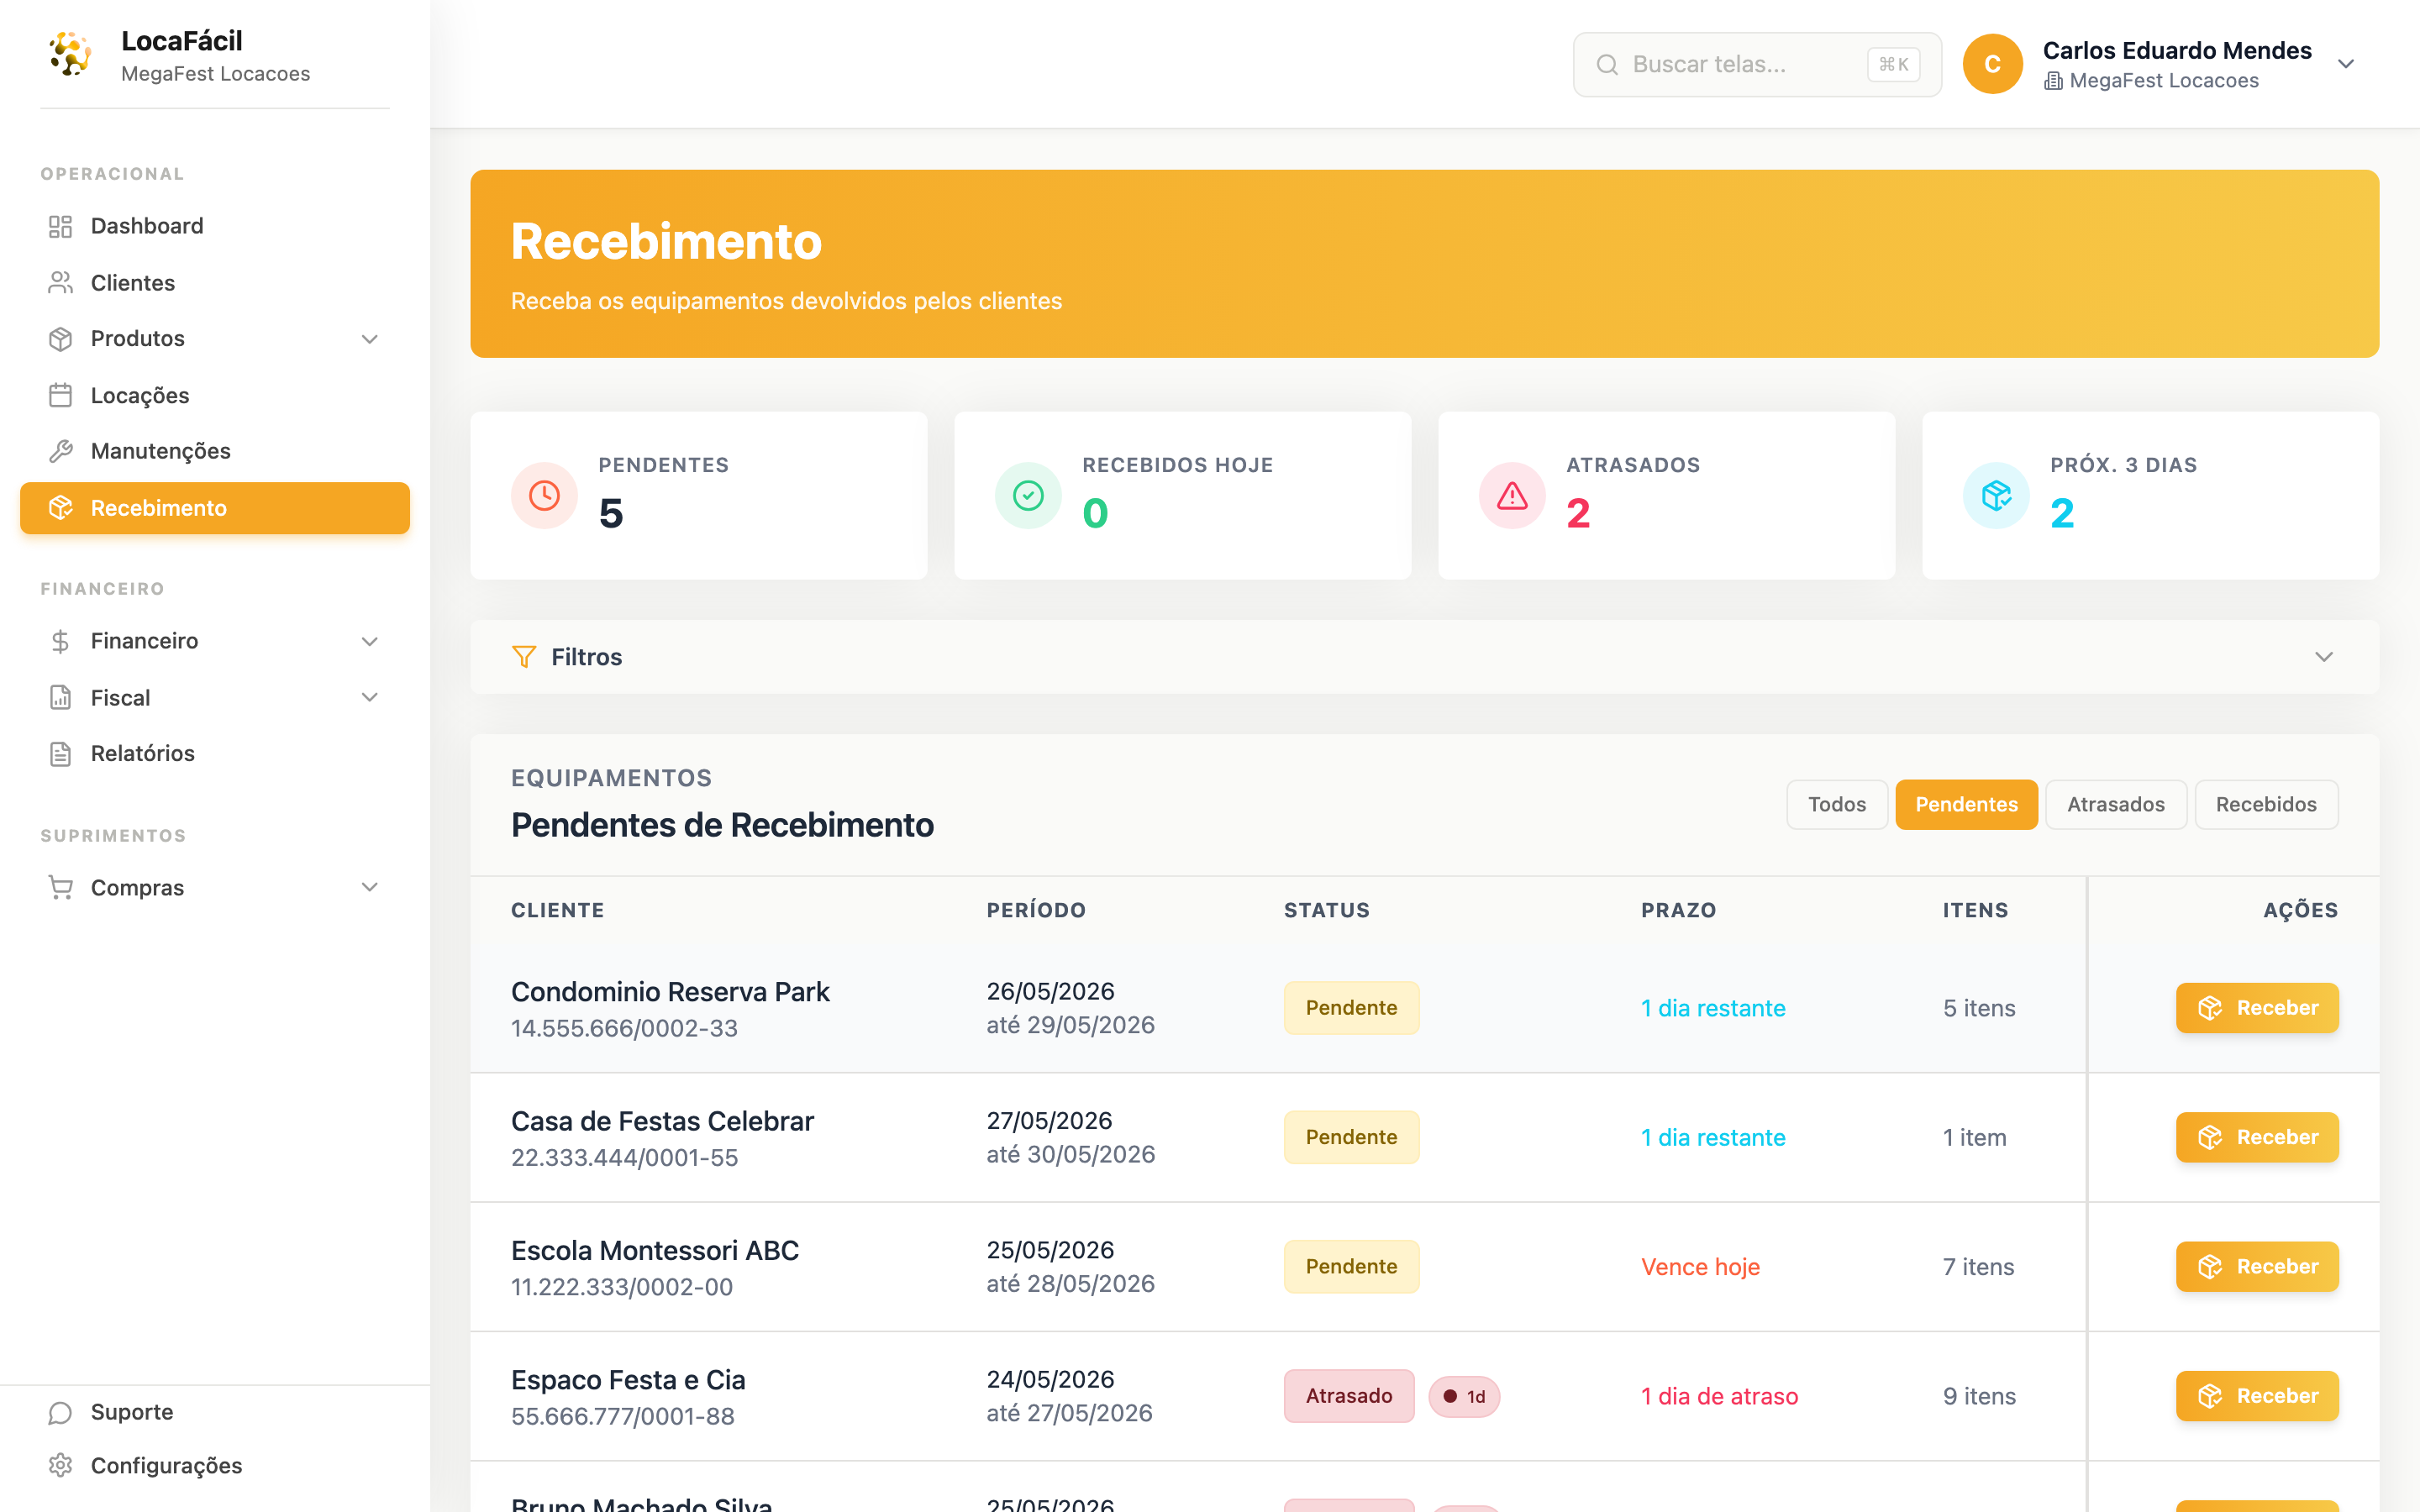Open Dashboard grid icon in sidebar
Image resolution: width=2420 pixels, height=1512 pixels.
point(60,226)
